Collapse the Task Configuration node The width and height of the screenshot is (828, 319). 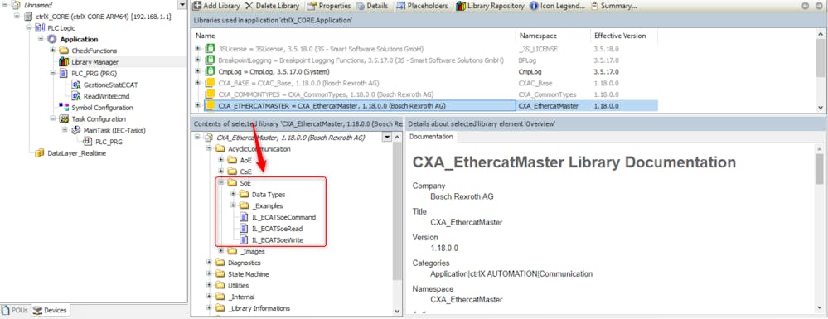pyautogui.click(x=52, y=118)
